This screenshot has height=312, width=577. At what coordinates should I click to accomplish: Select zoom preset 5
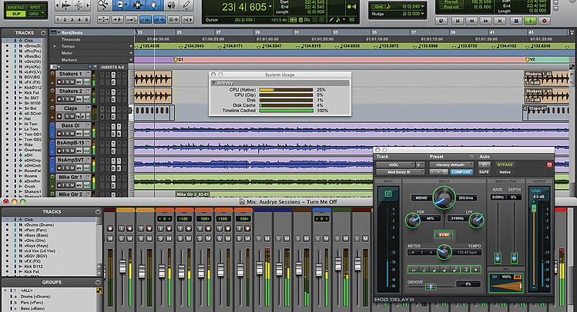click(x=86, y=19)
